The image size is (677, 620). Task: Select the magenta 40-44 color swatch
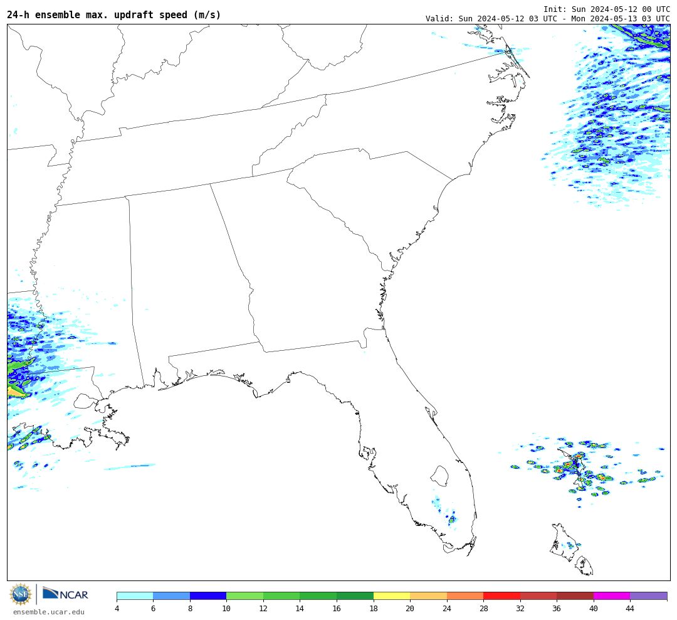(612, 596)
